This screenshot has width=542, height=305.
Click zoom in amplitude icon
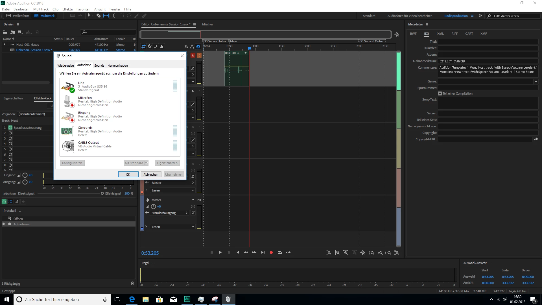329,253
